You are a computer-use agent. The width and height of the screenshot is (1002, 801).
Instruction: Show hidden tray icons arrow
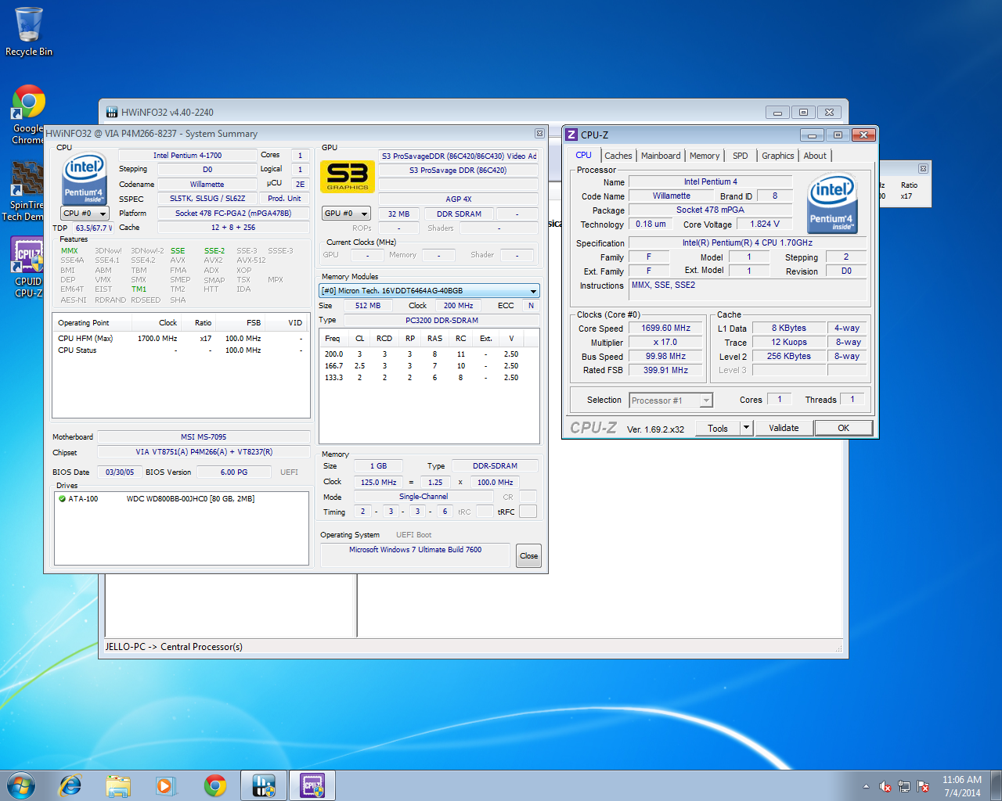[x=866, y=786]
